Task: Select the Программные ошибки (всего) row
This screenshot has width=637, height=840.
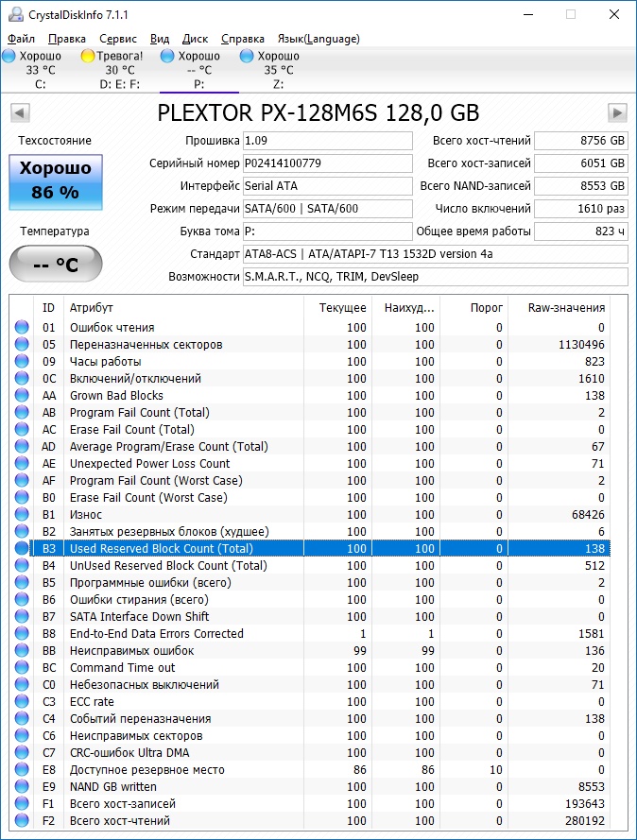Action: tap(311, 582)
